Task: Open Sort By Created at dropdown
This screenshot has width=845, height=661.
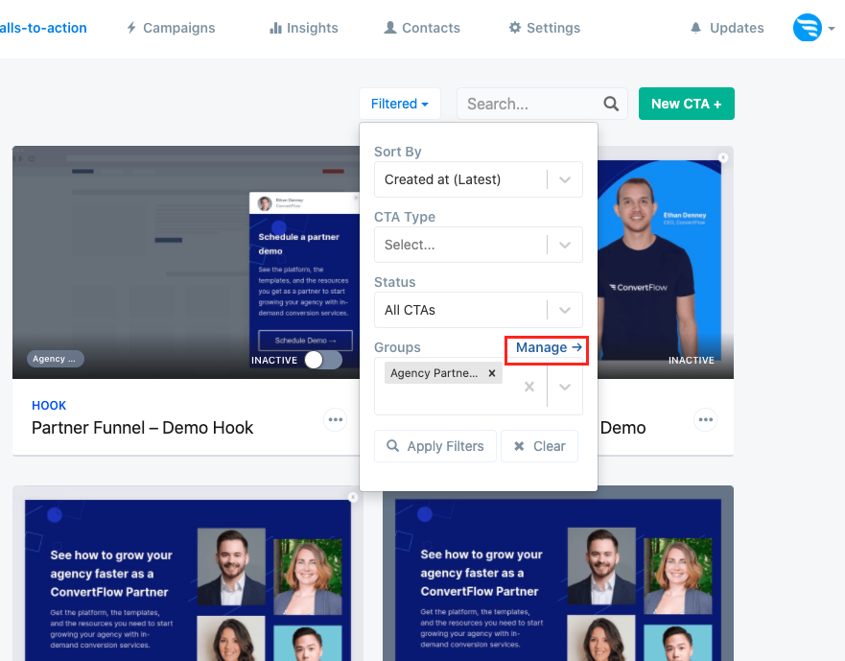Action: (x=479, y=179)
